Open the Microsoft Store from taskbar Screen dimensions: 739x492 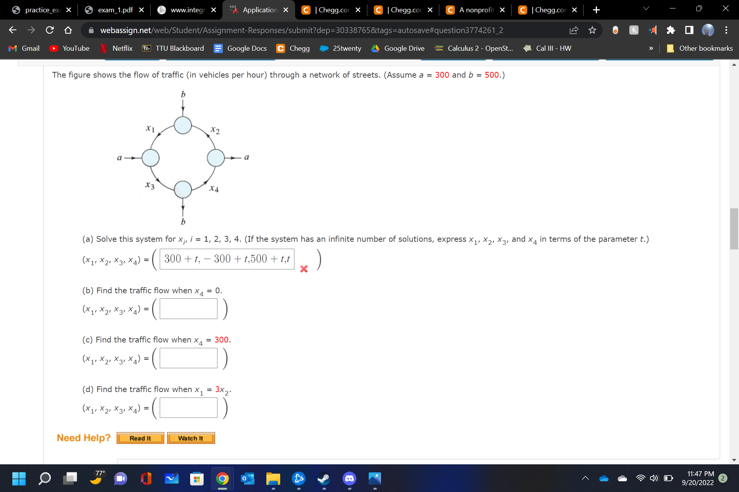(197, 479)
